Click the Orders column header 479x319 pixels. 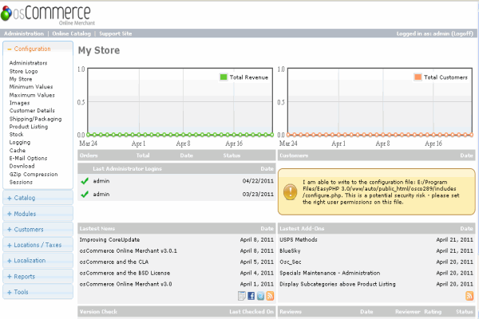pos(89,156)
